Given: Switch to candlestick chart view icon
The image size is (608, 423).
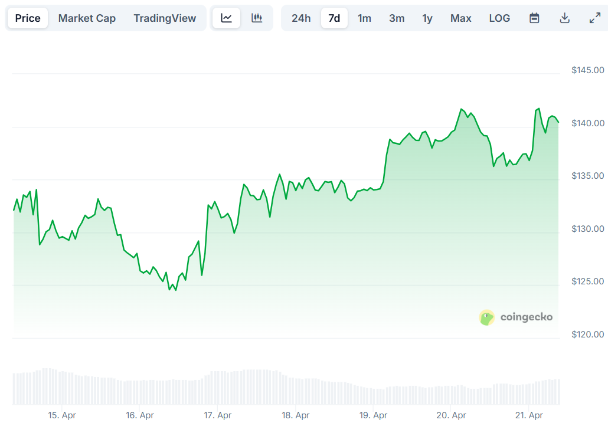Looking at the screenshot, I should click(x=257, y=18).
